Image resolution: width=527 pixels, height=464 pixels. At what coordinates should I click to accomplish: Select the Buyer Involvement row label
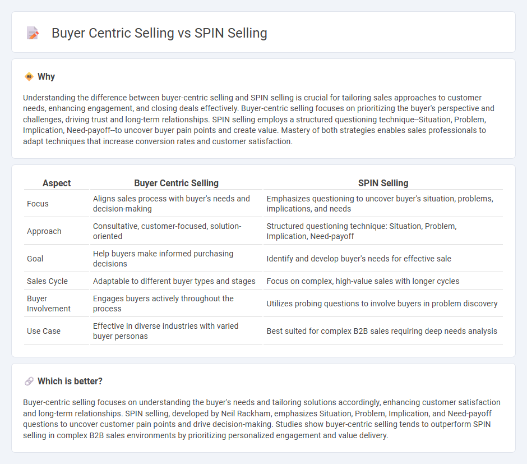[x=49, y=304]
